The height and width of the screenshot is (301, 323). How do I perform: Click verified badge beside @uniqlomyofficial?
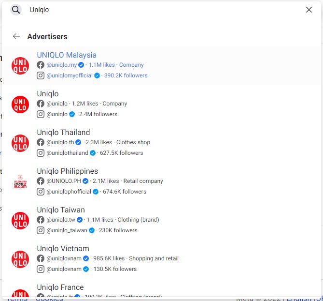pos(97,75)
